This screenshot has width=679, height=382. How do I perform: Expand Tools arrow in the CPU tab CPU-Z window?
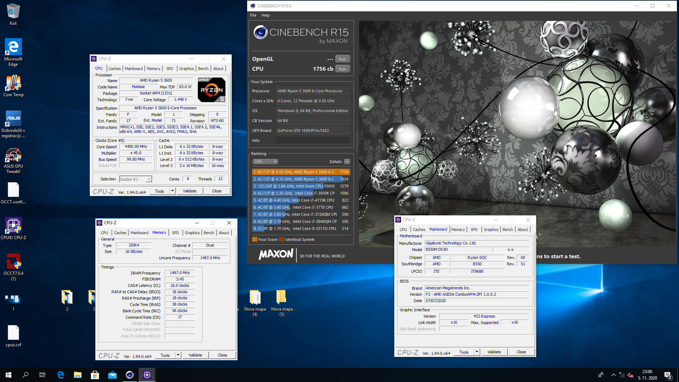pos(173,191)
